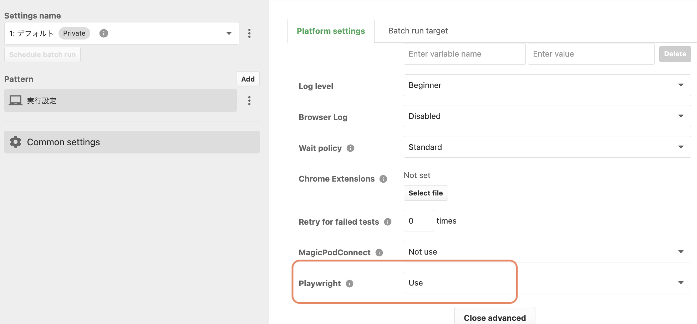Show info for Chrome Extensions
Viewport: 697px width, 324px height.
[383, 179]
